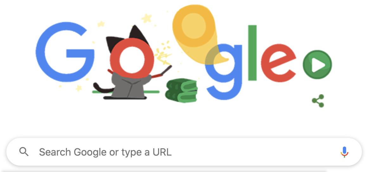The width and height of the screenshot is (367, 172).
Task: Click the magnifying glass search icon
Action: tap(24, 152)
